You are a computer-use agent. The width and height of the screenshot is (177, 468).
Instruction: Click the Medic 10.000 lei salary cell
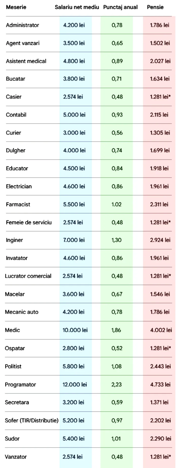(75, 330)
